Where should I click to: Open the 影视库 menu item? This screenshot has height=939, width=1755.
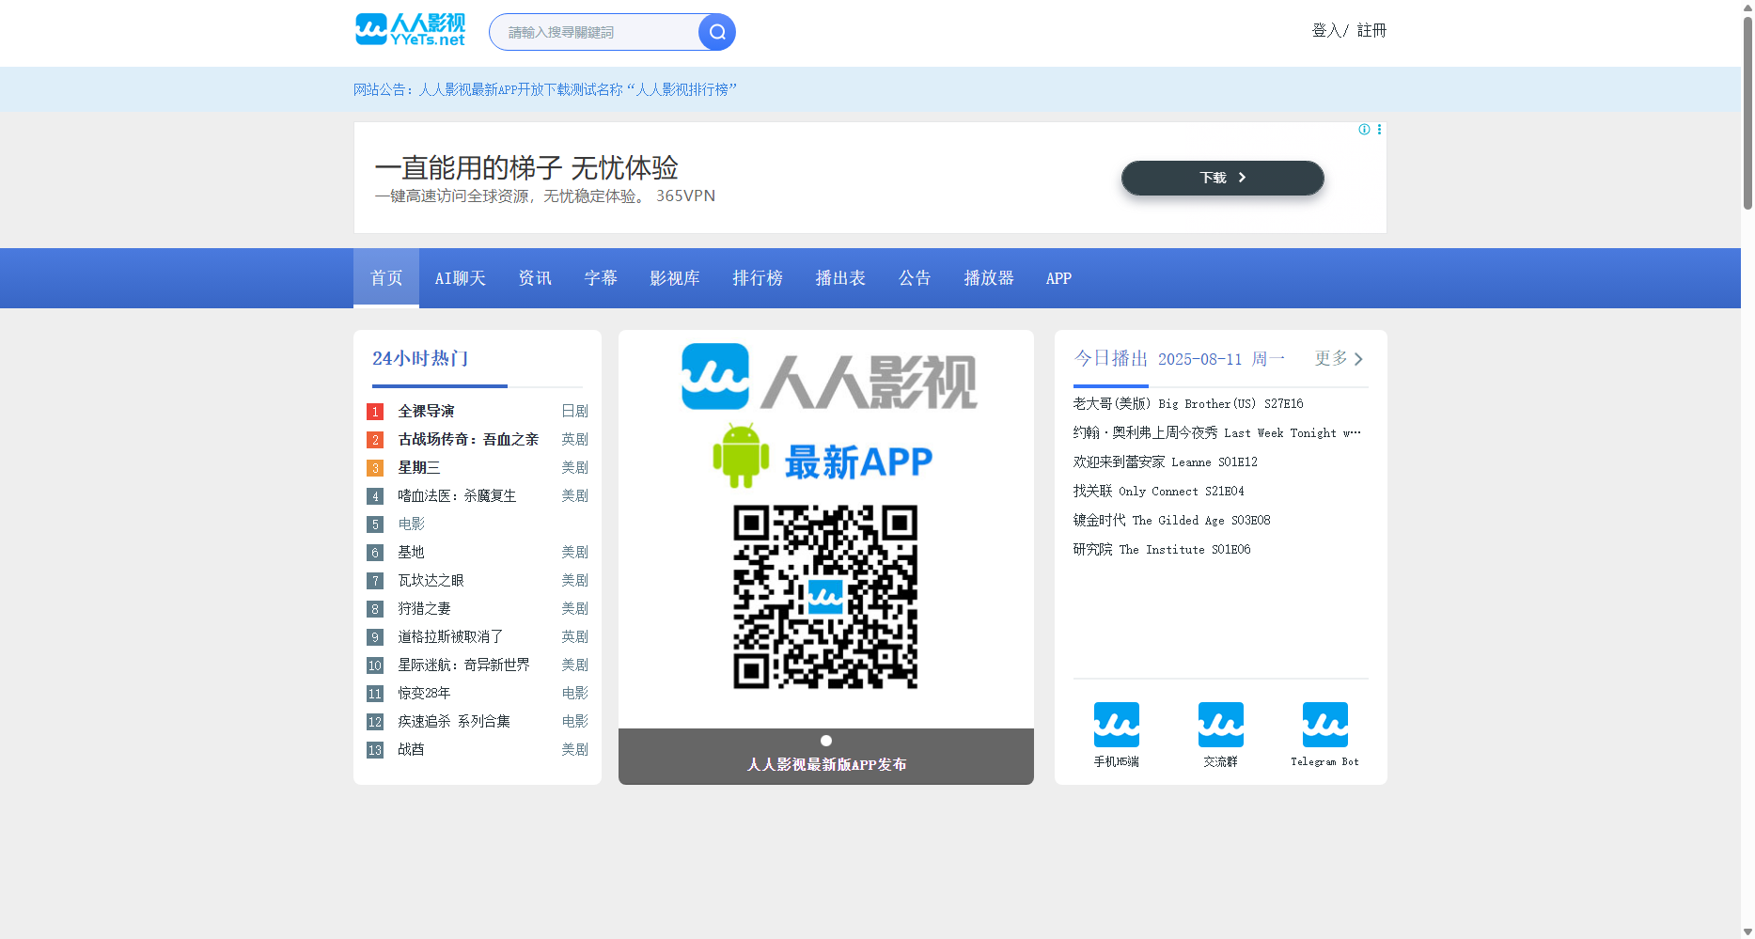675,278
